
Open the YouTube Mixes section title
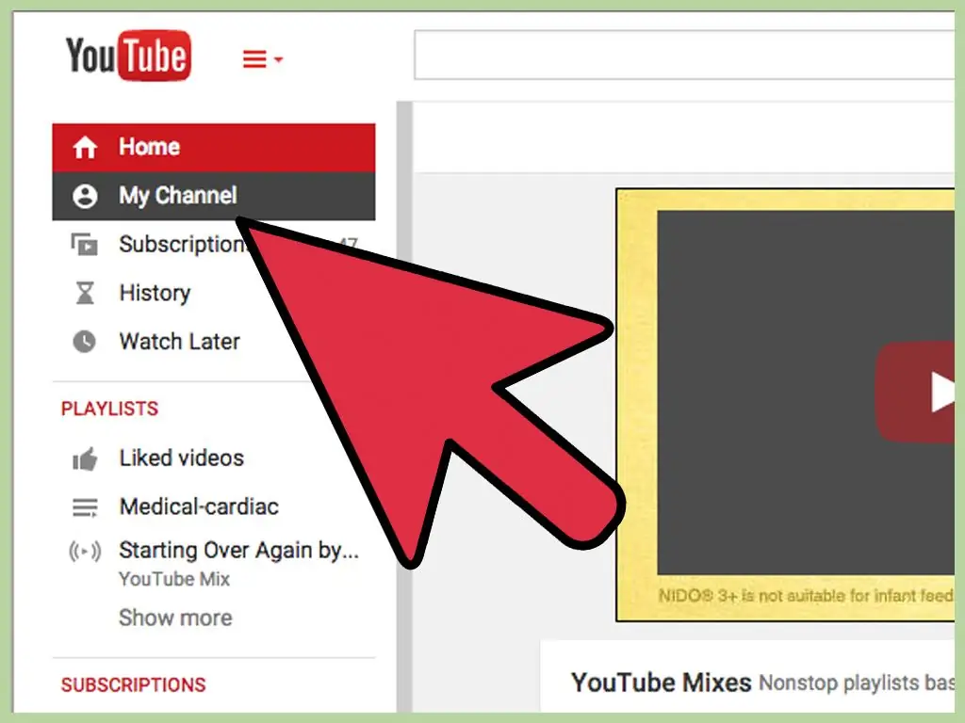pos(661,683)
